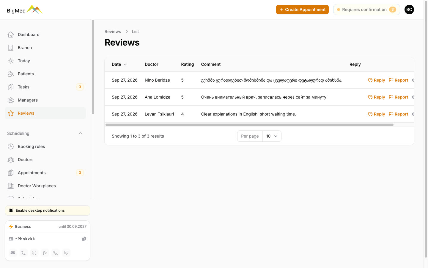This screenshot has height=268, width=428.
Task: Open the BC user avatar menu
Action: coord(409,10)
